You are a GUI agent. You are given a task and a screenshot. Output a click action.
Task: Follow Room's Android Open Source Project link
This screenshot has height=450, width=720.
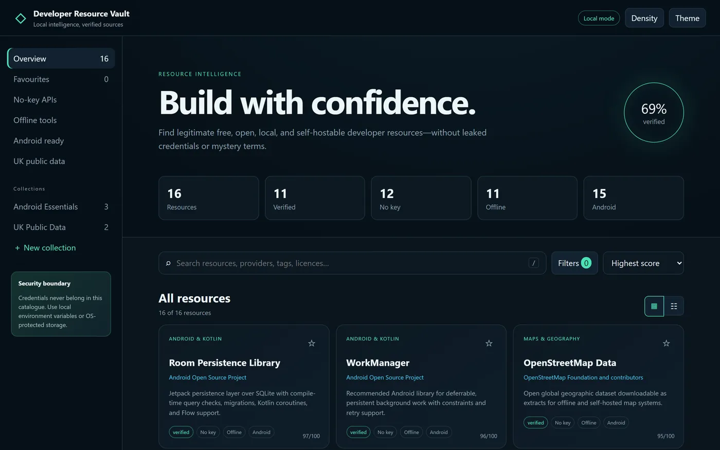click(x=208, y=377)
